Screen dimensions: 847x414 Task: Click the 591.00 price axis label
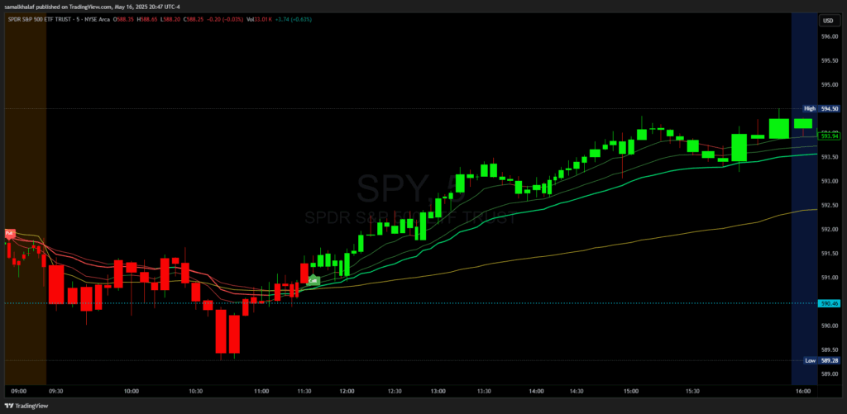click(829, 278)
